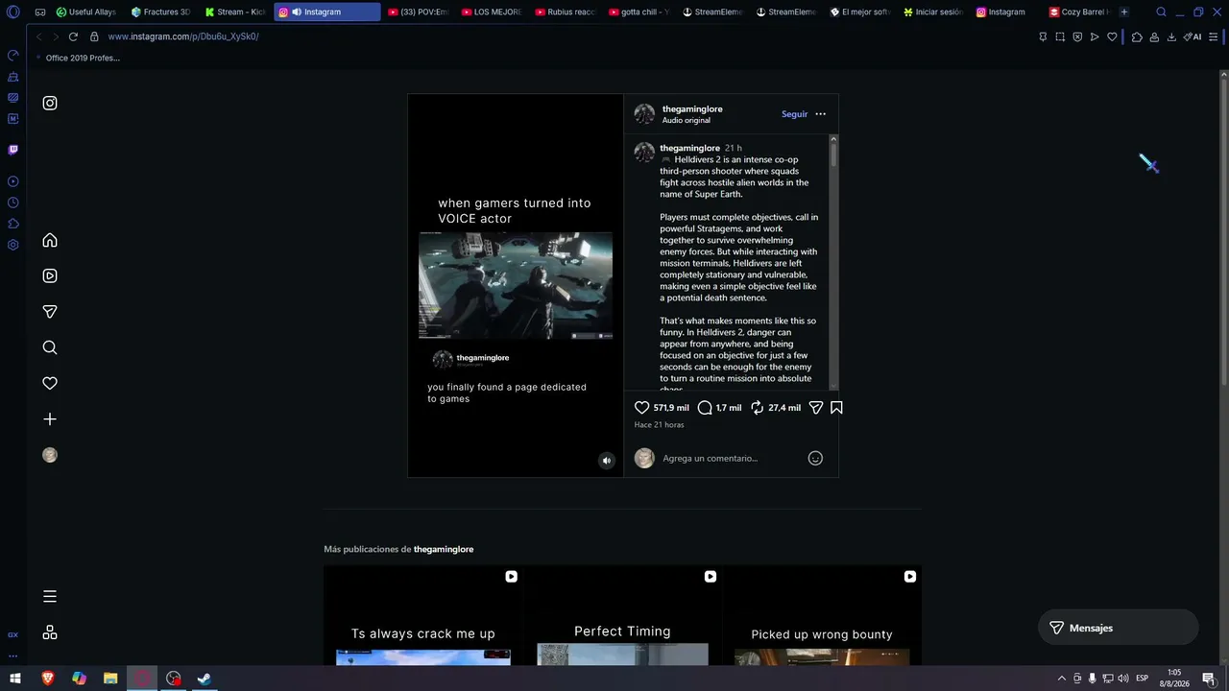Open the Mensajes floating button
Screen dimensions: 1229x691
1119,628
